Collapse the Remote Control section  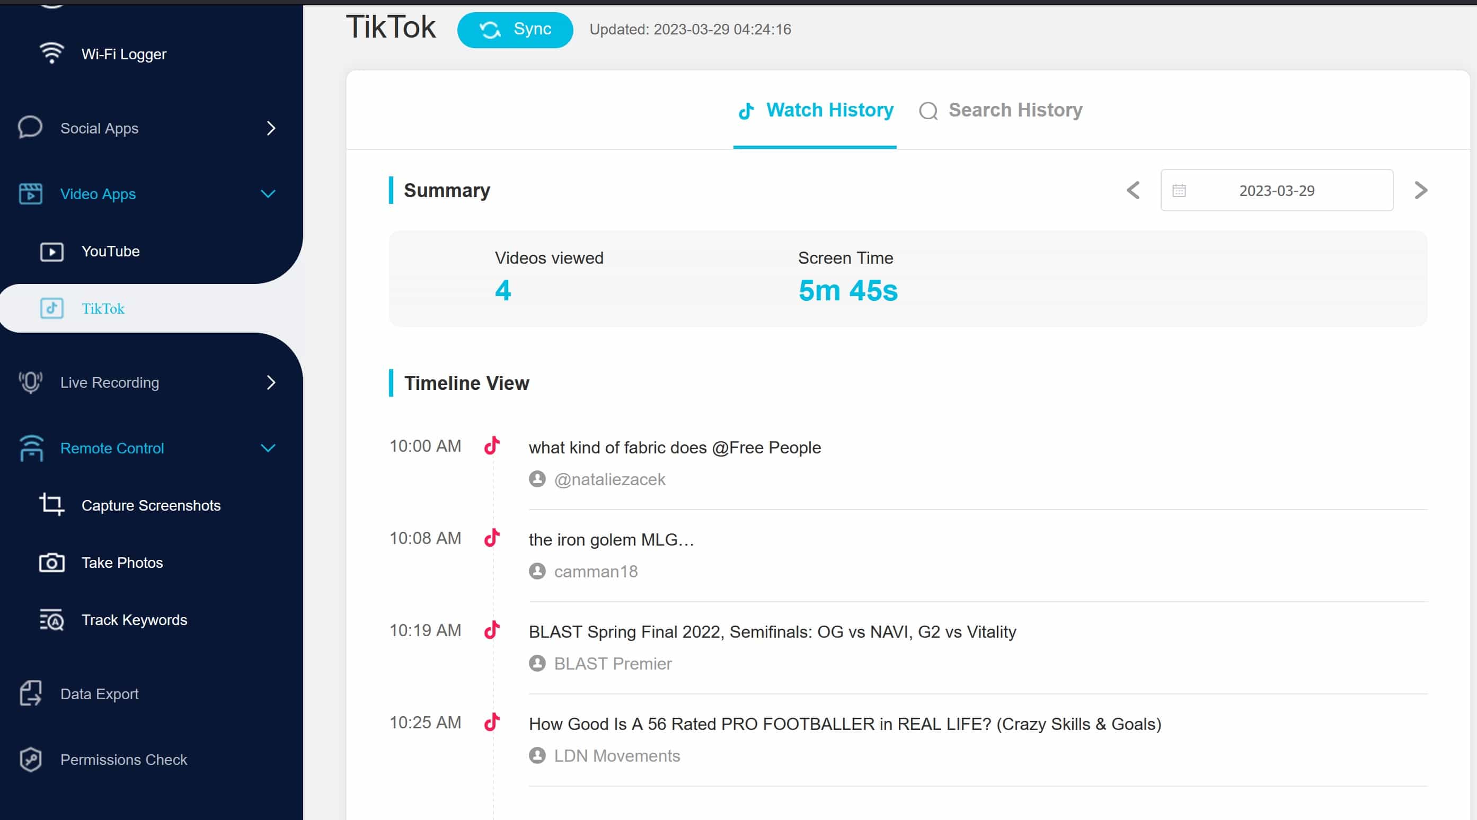(x=268, y=448)
